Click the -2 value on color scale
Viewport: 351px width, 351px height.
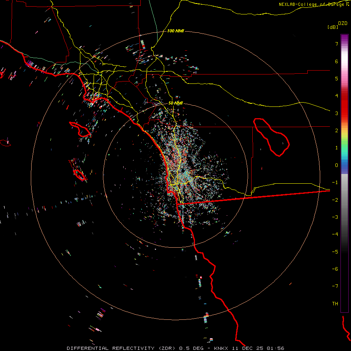(335, 200)
